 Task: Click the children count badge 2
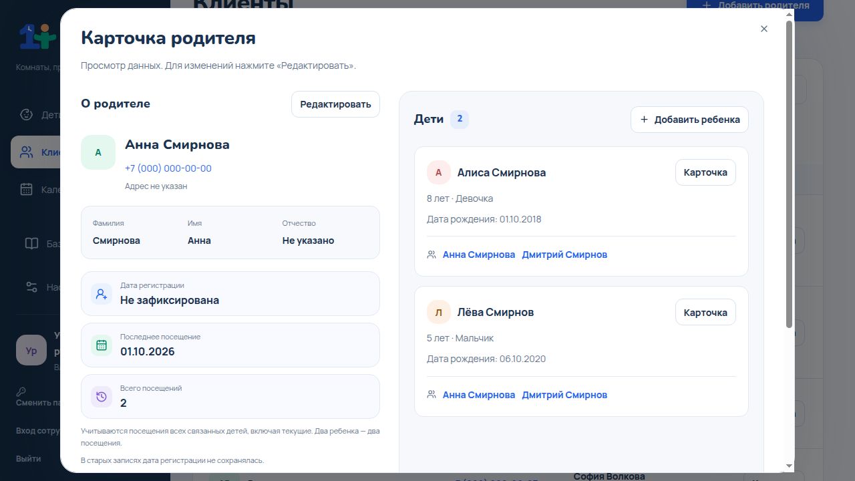(460, 120)
